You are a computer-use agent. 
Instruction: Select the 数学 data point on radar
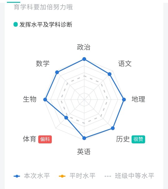click(57, 72)
